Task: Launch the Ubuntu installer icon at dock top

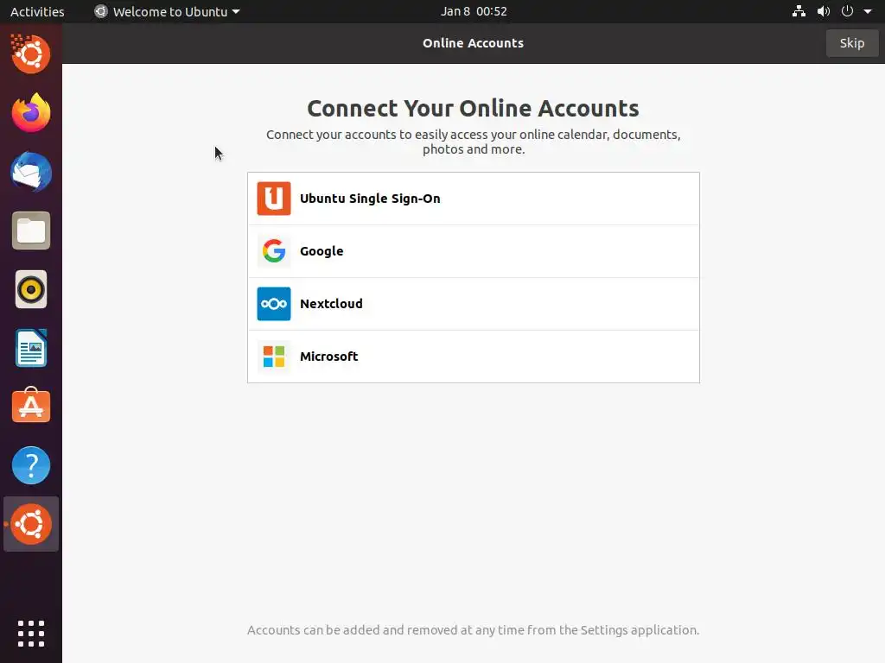Action: pyautogui.click(x=31, y=54)
